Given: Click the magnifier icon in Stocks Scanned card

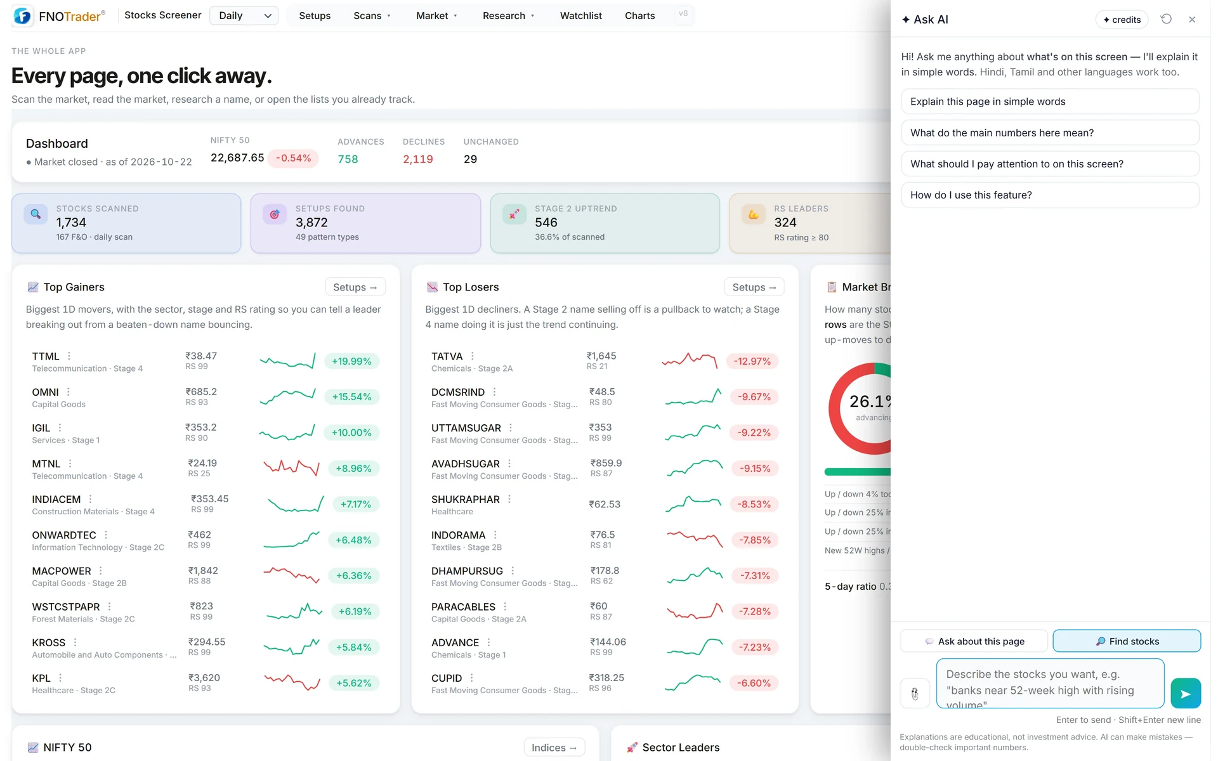Looking at the screenshot, I should point(36,214).
